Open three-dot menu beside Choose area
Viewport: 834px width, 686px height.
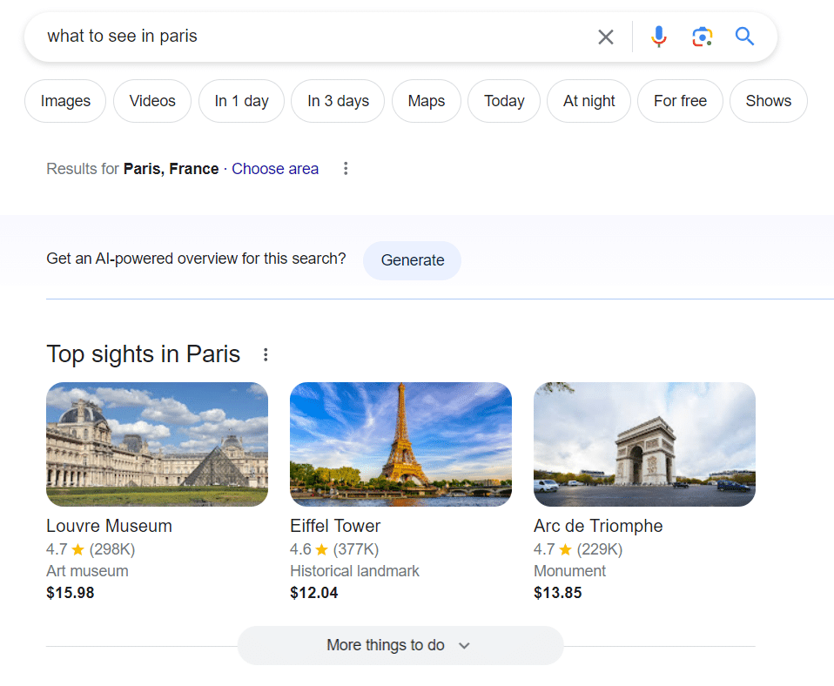click(x=346, y=169)
